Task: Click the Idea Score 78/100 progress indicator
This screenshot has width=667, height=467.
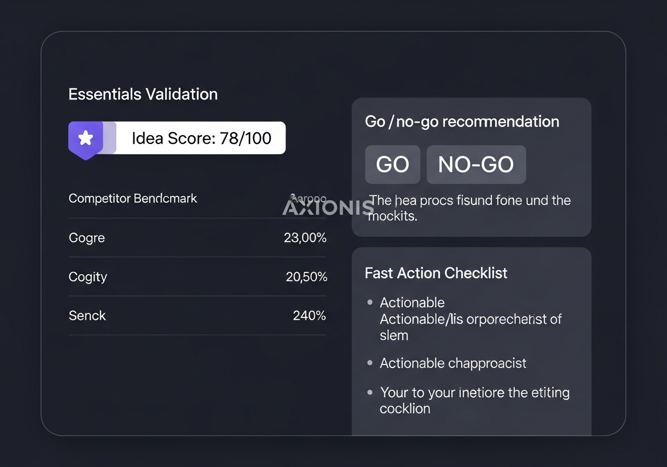Action: 202,138
